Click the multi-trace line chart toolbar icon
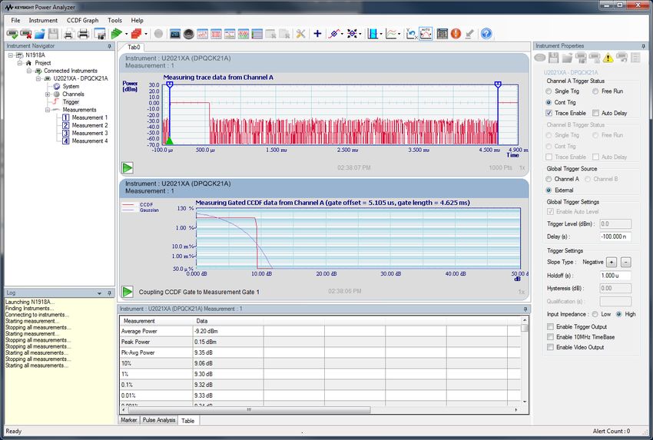Screen dimensions: 653x440 tap(391, 34)
